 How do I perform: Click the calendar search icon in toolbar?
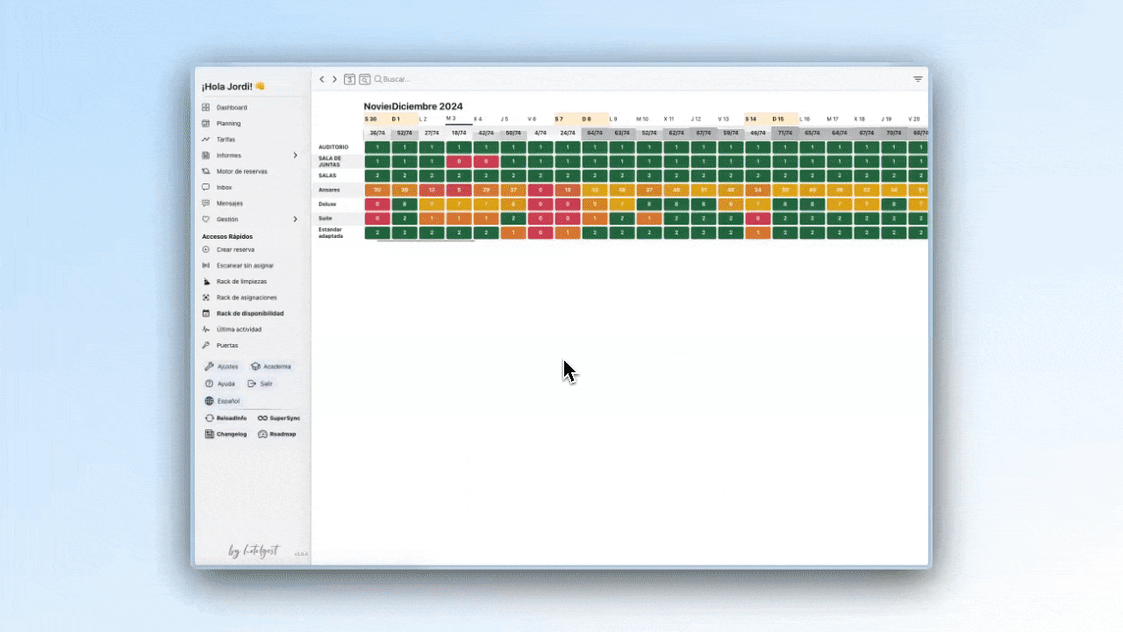[x=364, y=79]
